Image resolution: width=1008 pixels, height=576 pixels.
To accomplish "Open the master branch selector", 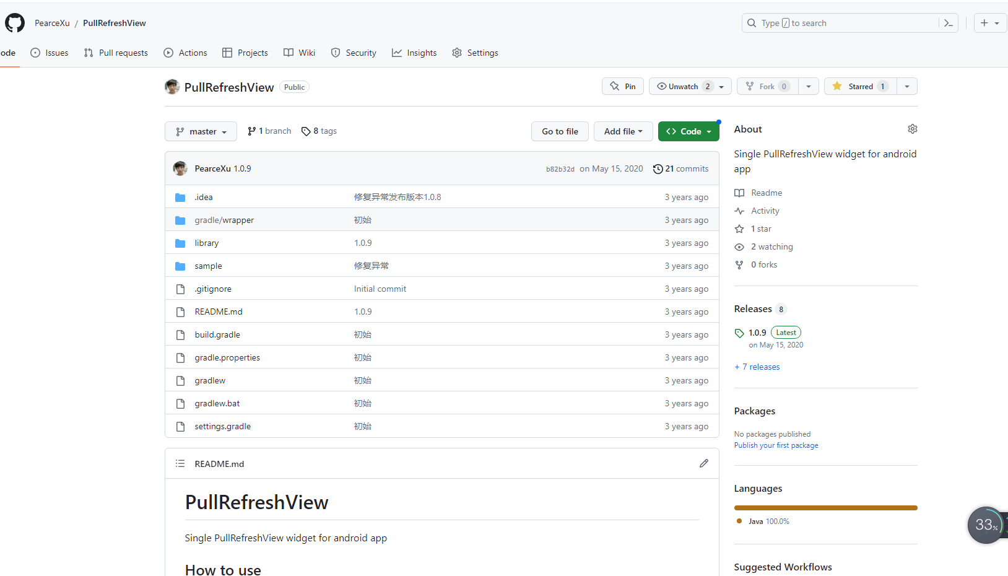I will [x=201, y=131].
